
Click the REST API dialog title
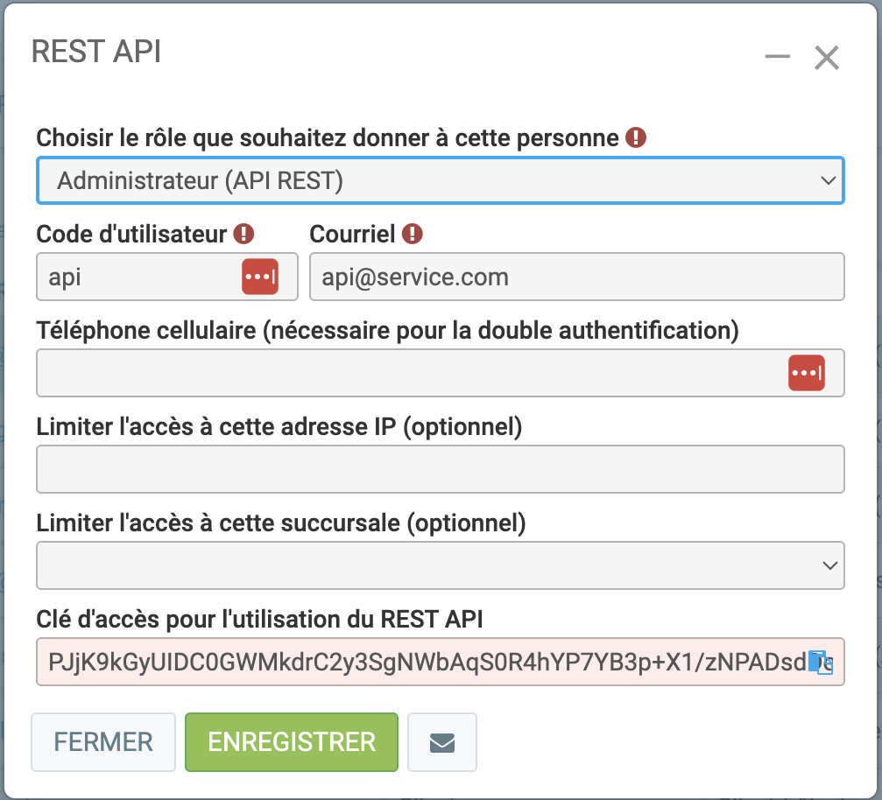96,51
